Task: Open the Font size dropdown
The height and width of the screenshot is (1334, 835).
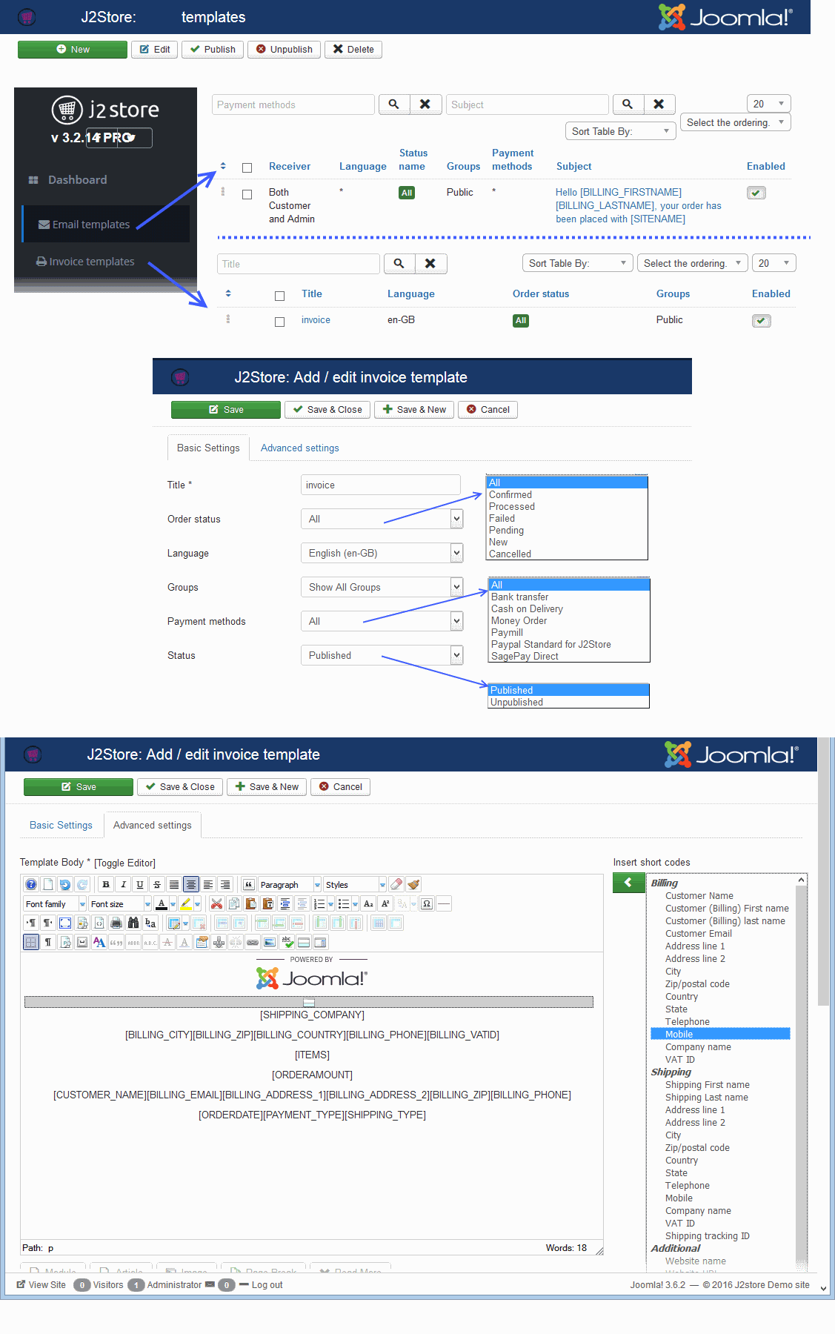Action: coord(120,903)
